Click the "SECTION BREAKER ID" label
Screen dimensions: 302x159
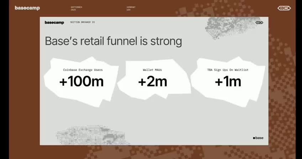[x=82, y=22]
